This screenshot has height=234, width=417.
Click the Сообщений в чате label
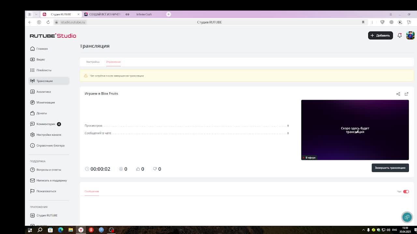pyautogui.click(x=98, y=133)
